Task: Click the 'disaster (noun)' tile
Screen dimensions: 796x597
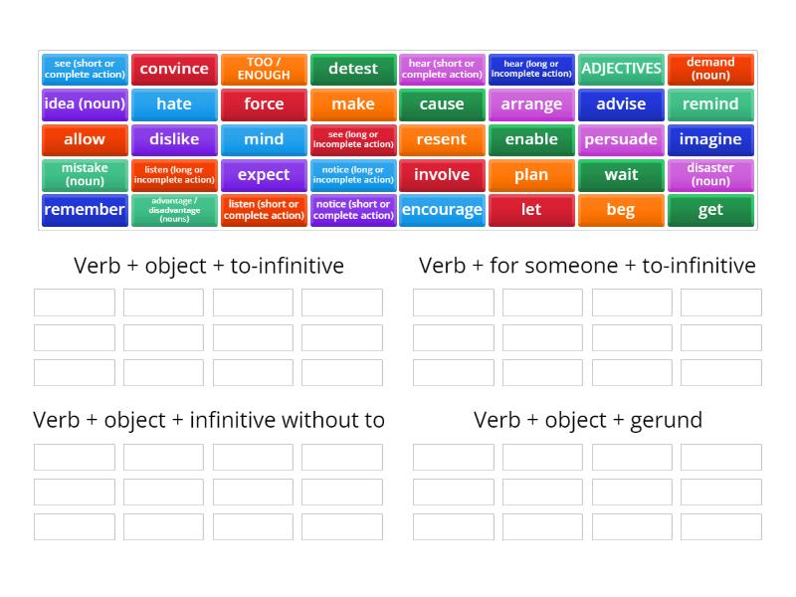Action: [710, 175]
